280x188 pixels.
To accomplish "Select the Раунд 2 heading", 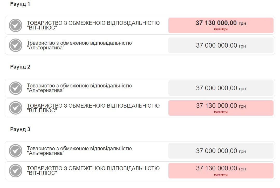I will (20, 67).
